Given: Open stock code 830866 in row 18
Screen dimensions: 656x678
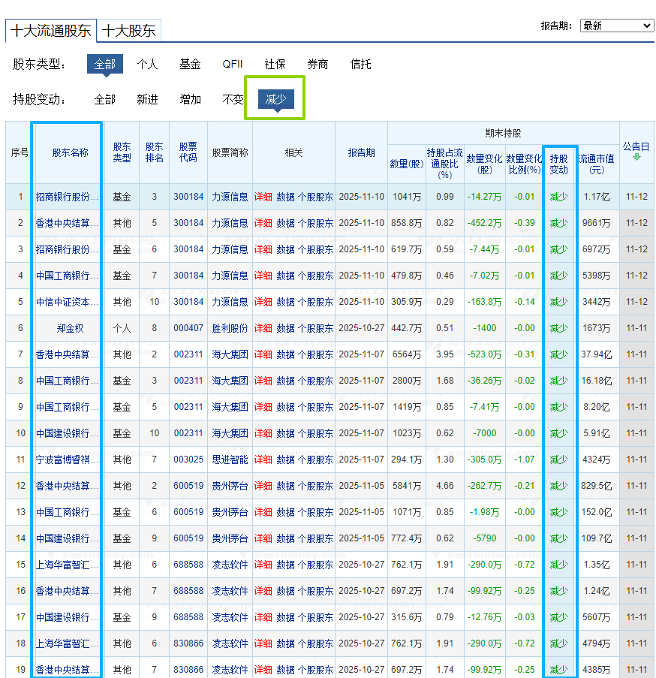Looking at the screenshot, I should 188,643.
